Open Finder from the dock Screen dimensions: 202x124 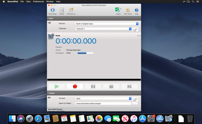click(12, 119)
